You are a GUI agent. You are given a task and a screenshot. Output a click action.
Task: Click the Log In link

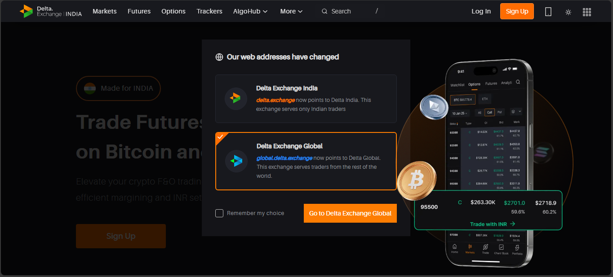coord(481,11)
